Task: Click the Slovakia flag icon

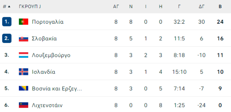Action: pyautogui.click(x=24, y=38)
